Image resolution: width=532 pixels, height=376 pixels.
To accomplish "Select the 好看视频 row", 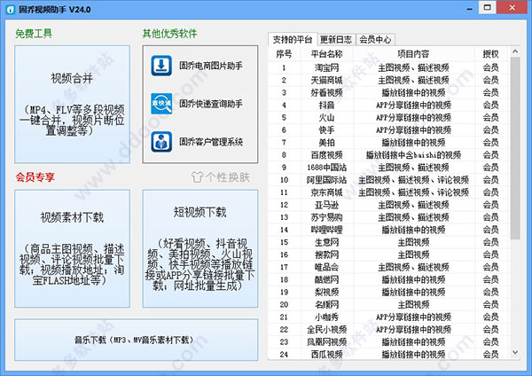I will pos(389,92).
